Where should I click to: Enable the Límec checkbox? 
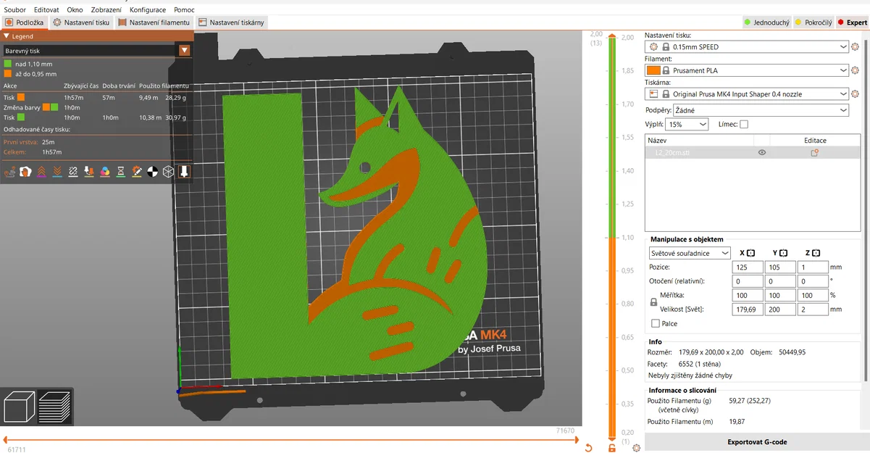coord(744,125)
